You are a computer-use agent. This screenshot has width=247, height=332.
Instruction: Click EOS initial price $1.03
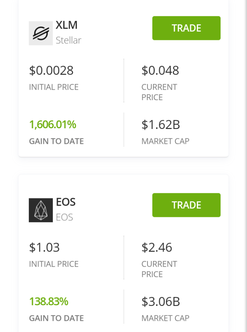pyautogui.click(x=44, y=248)
